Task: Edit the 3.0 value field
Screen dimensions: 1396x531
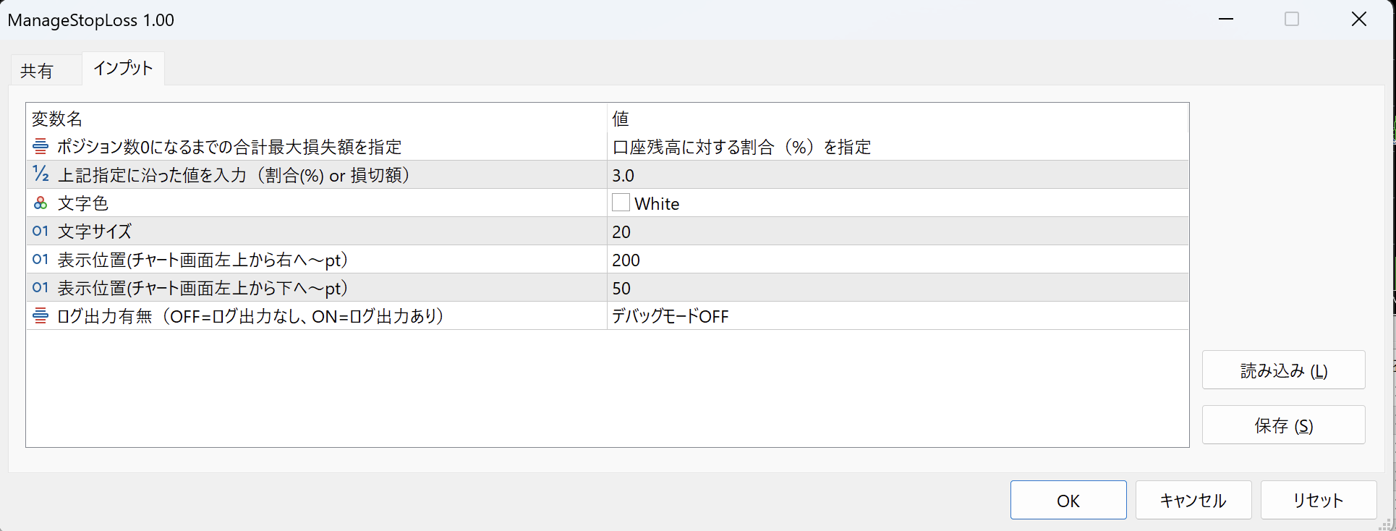Action: click(897, 175)
